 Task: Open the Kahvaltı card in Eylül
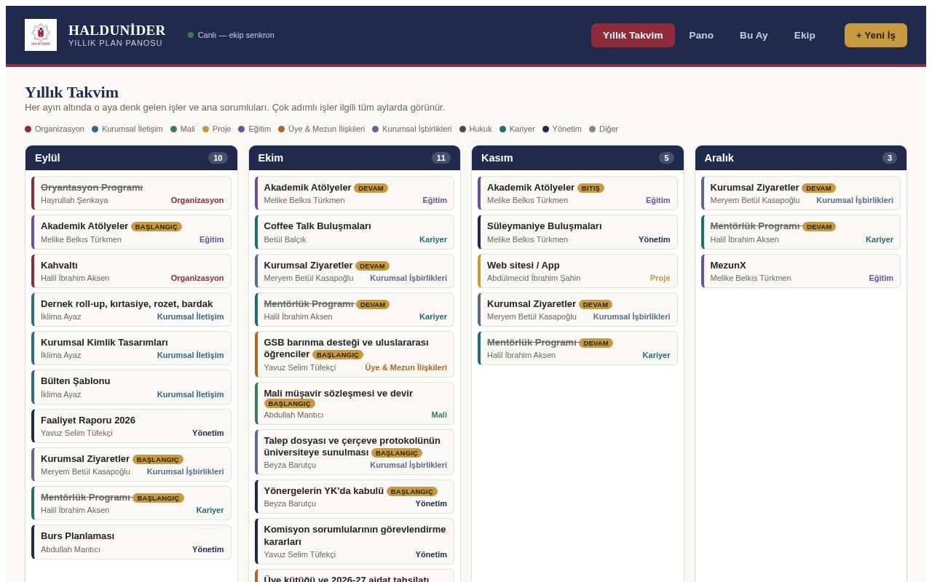coord(131,271)
